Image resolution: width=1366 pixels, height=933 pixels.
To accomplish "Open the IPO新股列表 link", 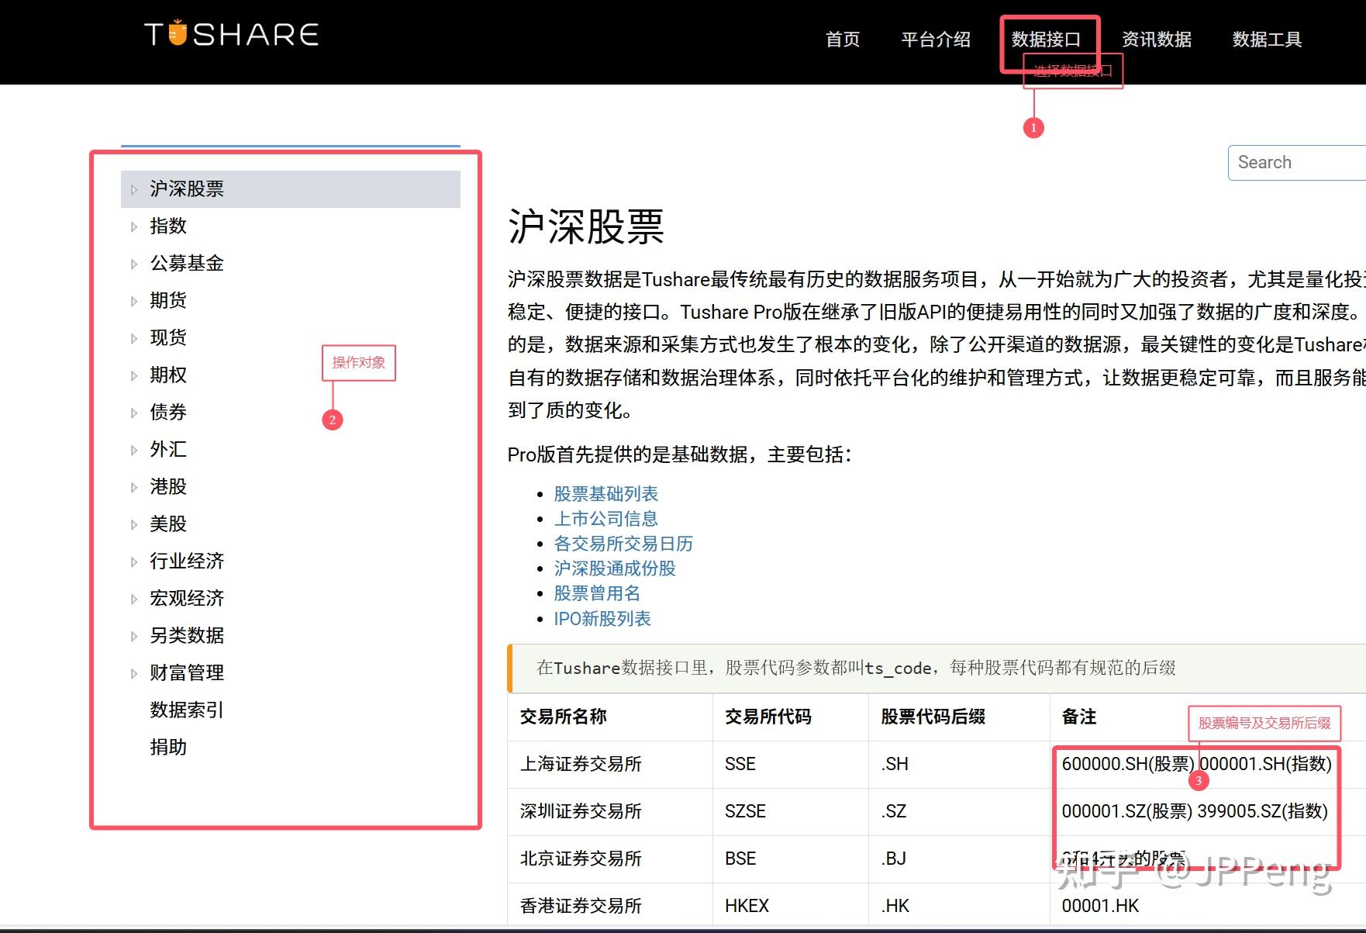I will (602, 618).
